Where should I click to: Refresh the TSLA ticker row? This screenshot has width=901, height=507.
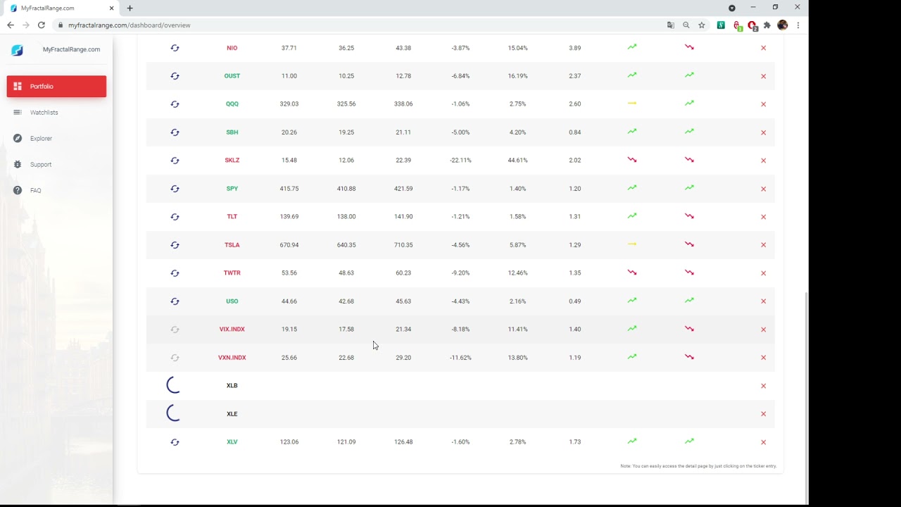(x=175, y=245)
